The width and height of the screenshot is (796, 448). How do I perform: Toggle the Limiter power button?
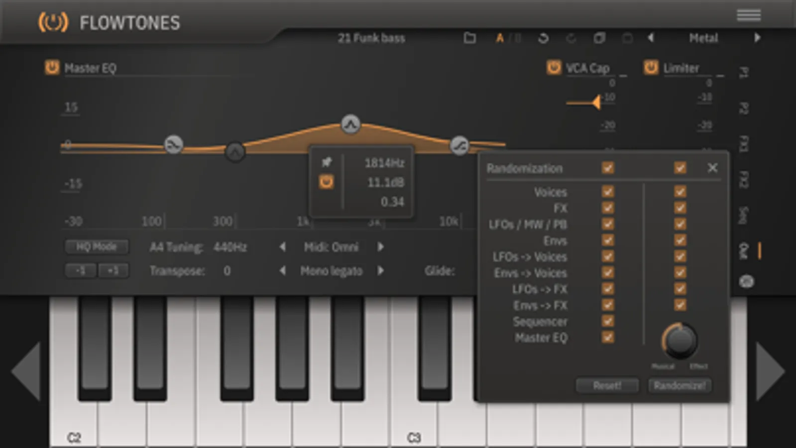pyautogui.click(x=651, y=67)
